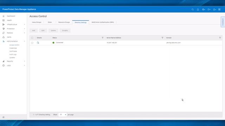
Task: Open Credentials in Administration submenu
Action: click(13, 48)
